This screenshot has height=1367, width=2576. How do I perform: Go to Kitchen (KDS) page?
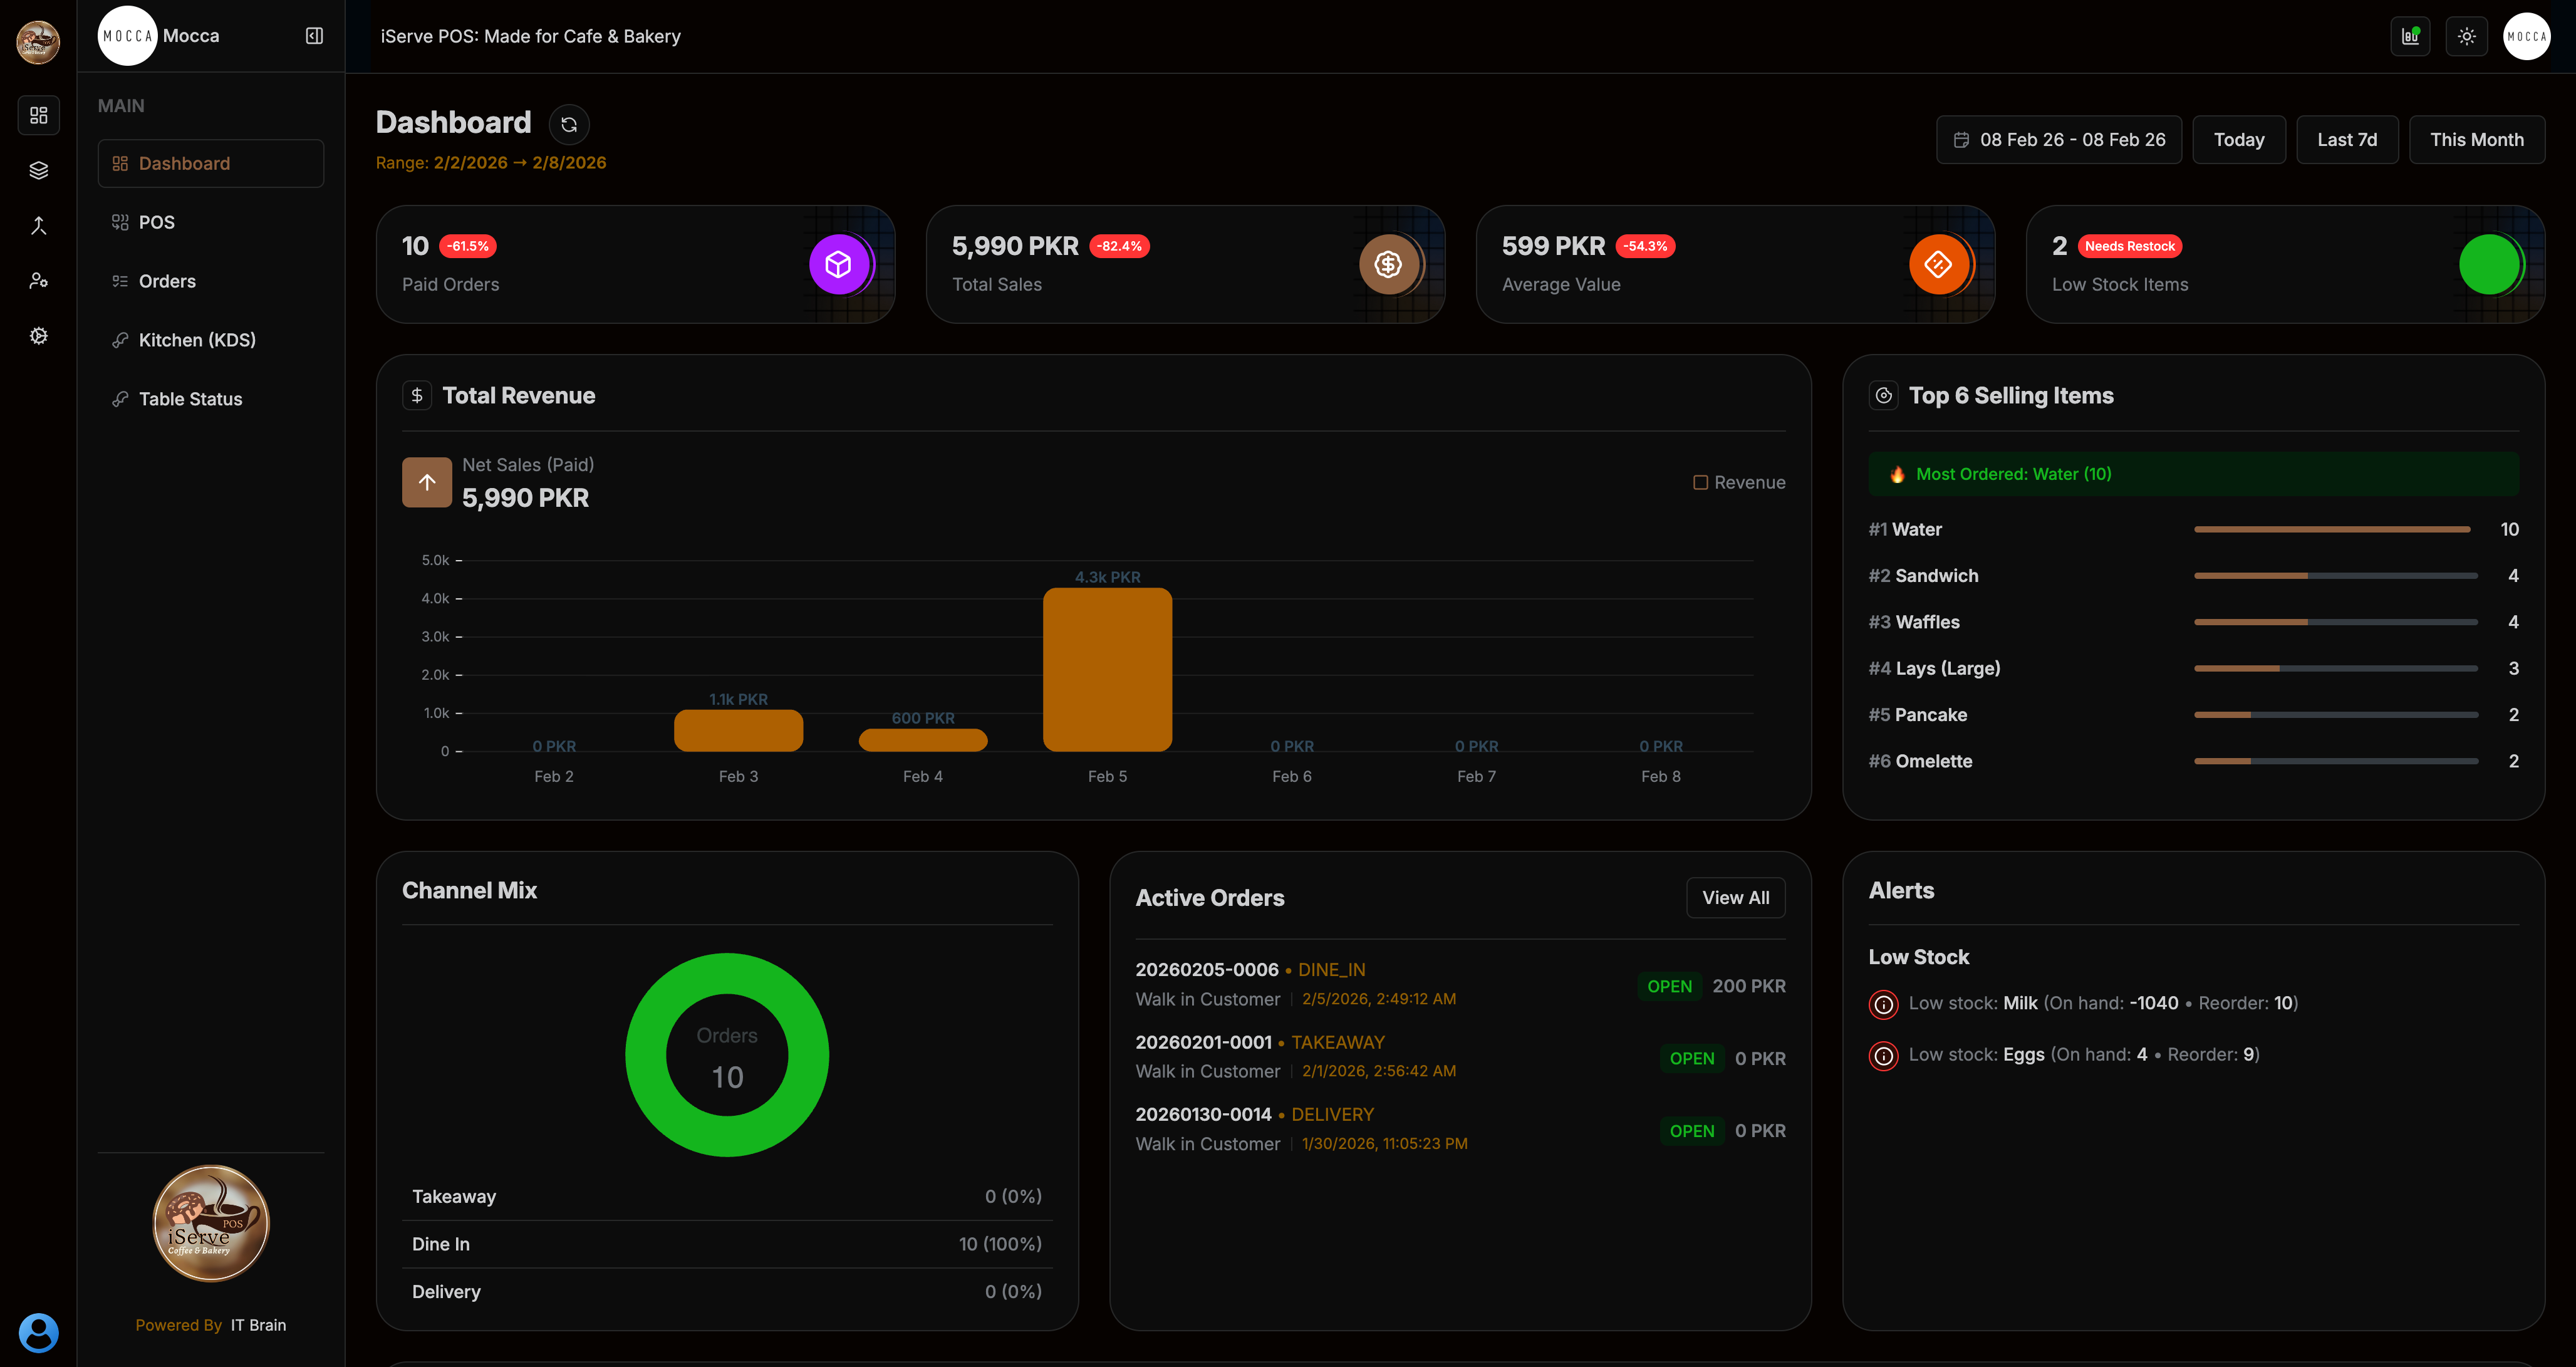[x=197, y=340]
